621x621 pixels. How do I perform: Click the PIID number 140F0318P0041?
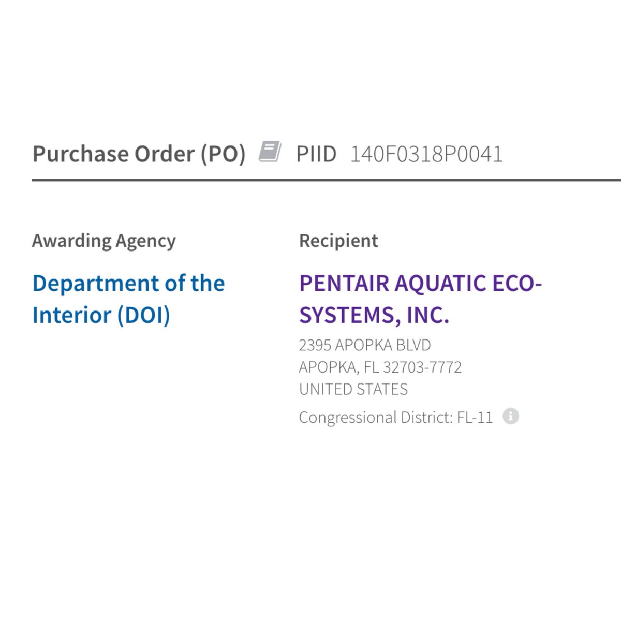pos(426,154)
